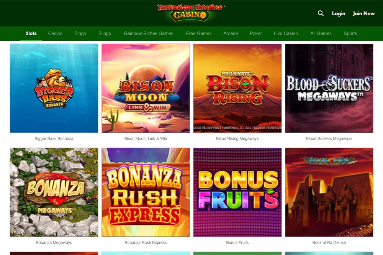Open Blood Suckers Megaways game image
Image resolution: width=383 pixels, height=255 pixels.
(329, 88)
